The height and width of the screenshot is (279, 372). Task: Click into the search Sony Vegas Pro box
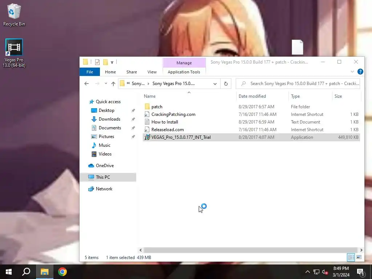[x=298, y=84]
